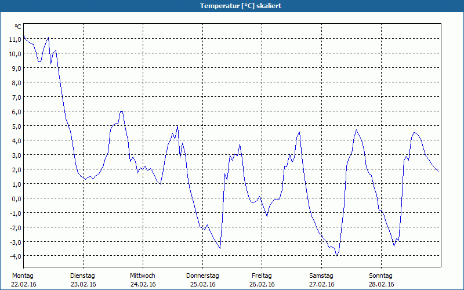
Task: Select the date 25.02.16
Action: coord(202,284)
